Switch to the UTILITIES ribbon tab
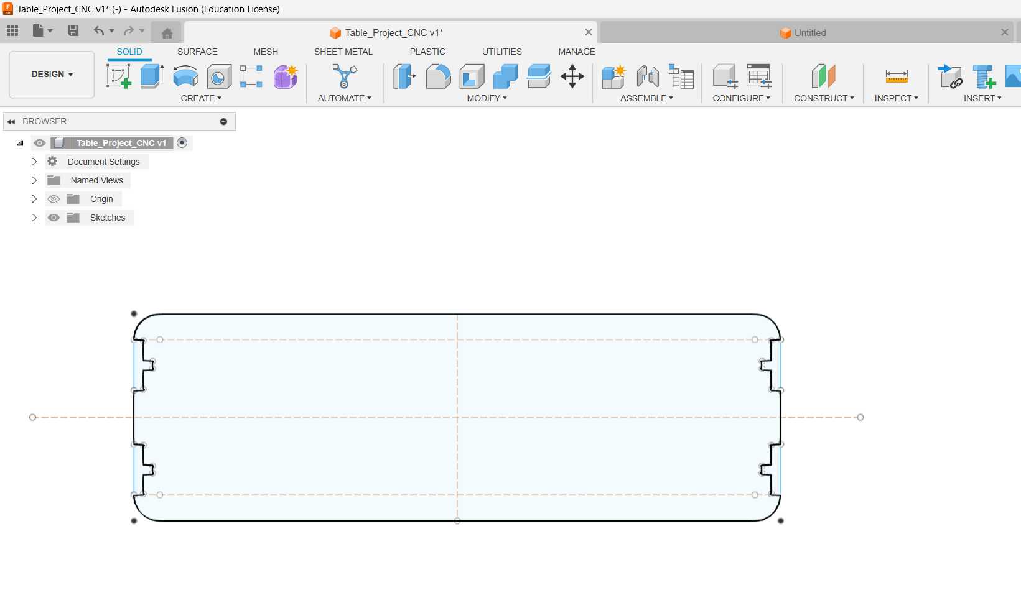Viewport: 1021px width, 613px height. coord(502,52)
